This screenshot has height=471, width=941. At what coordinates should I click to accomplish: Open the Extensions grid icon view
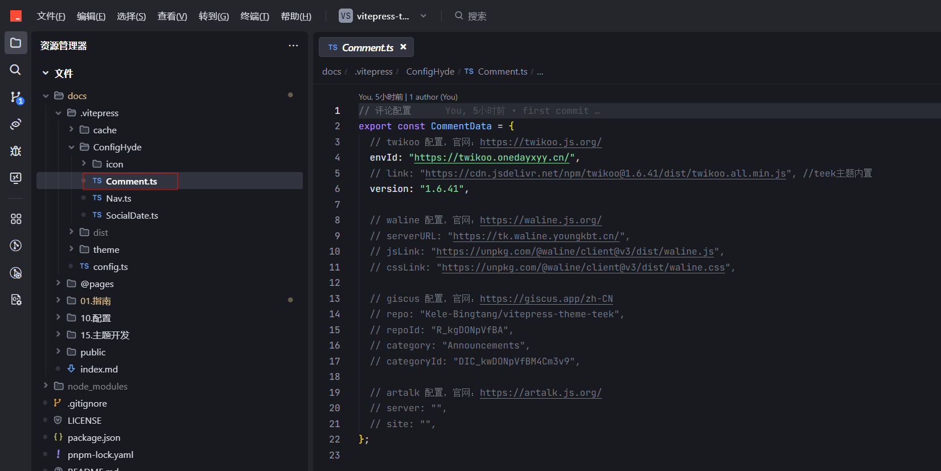(x=16, y=219)
